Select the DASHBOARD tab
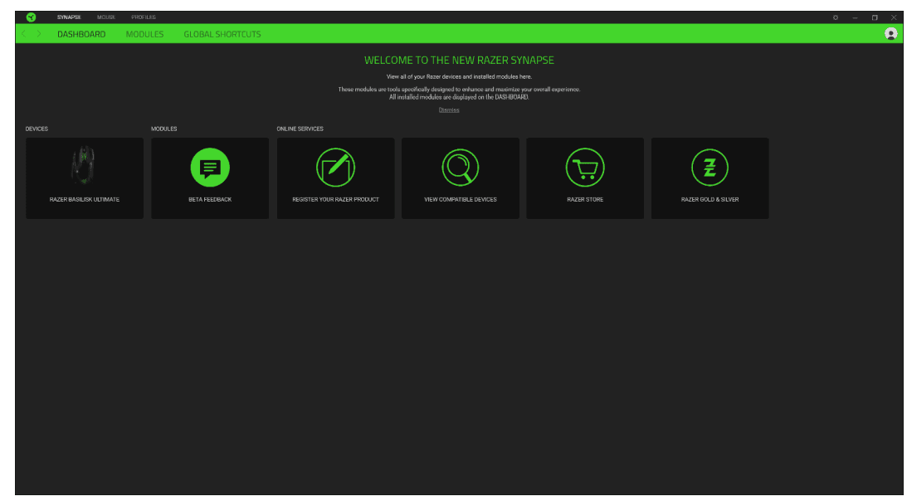 (80, 34)
